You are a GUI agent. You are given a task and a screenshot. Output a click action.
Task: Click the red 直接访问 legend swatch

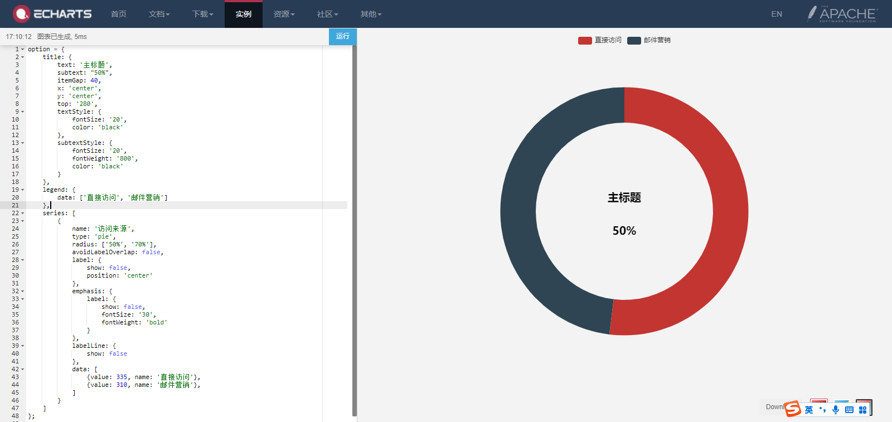[585, 40]
